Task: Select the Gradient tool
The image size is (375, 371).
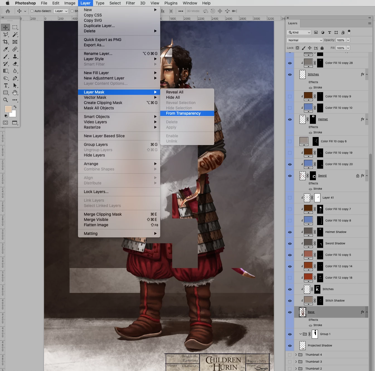Action: pos(6,71)
